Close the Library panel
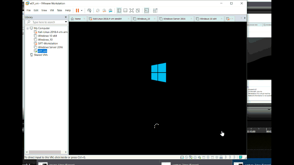The image size is (294, 165). click(66, 17)
